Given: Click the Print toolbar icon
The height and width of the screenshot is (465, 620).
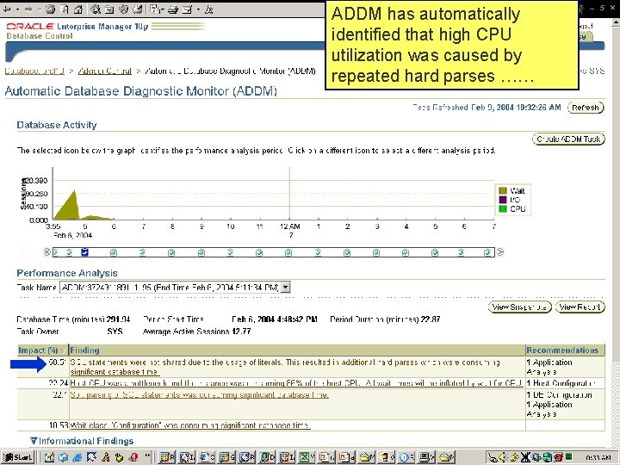Looking at the screenshot, I should tap(173, 9).
